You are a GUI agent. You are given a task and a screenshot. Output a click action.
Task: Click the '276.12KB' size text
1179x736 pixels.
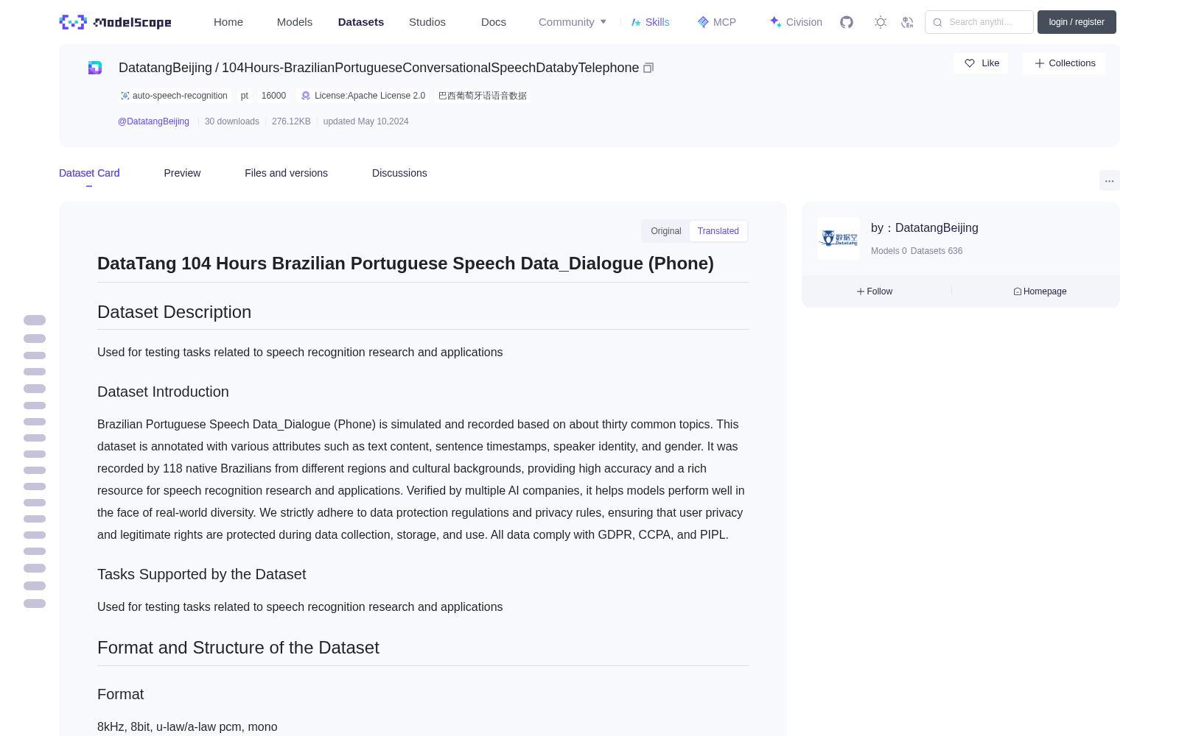click(x=291, y=121)
